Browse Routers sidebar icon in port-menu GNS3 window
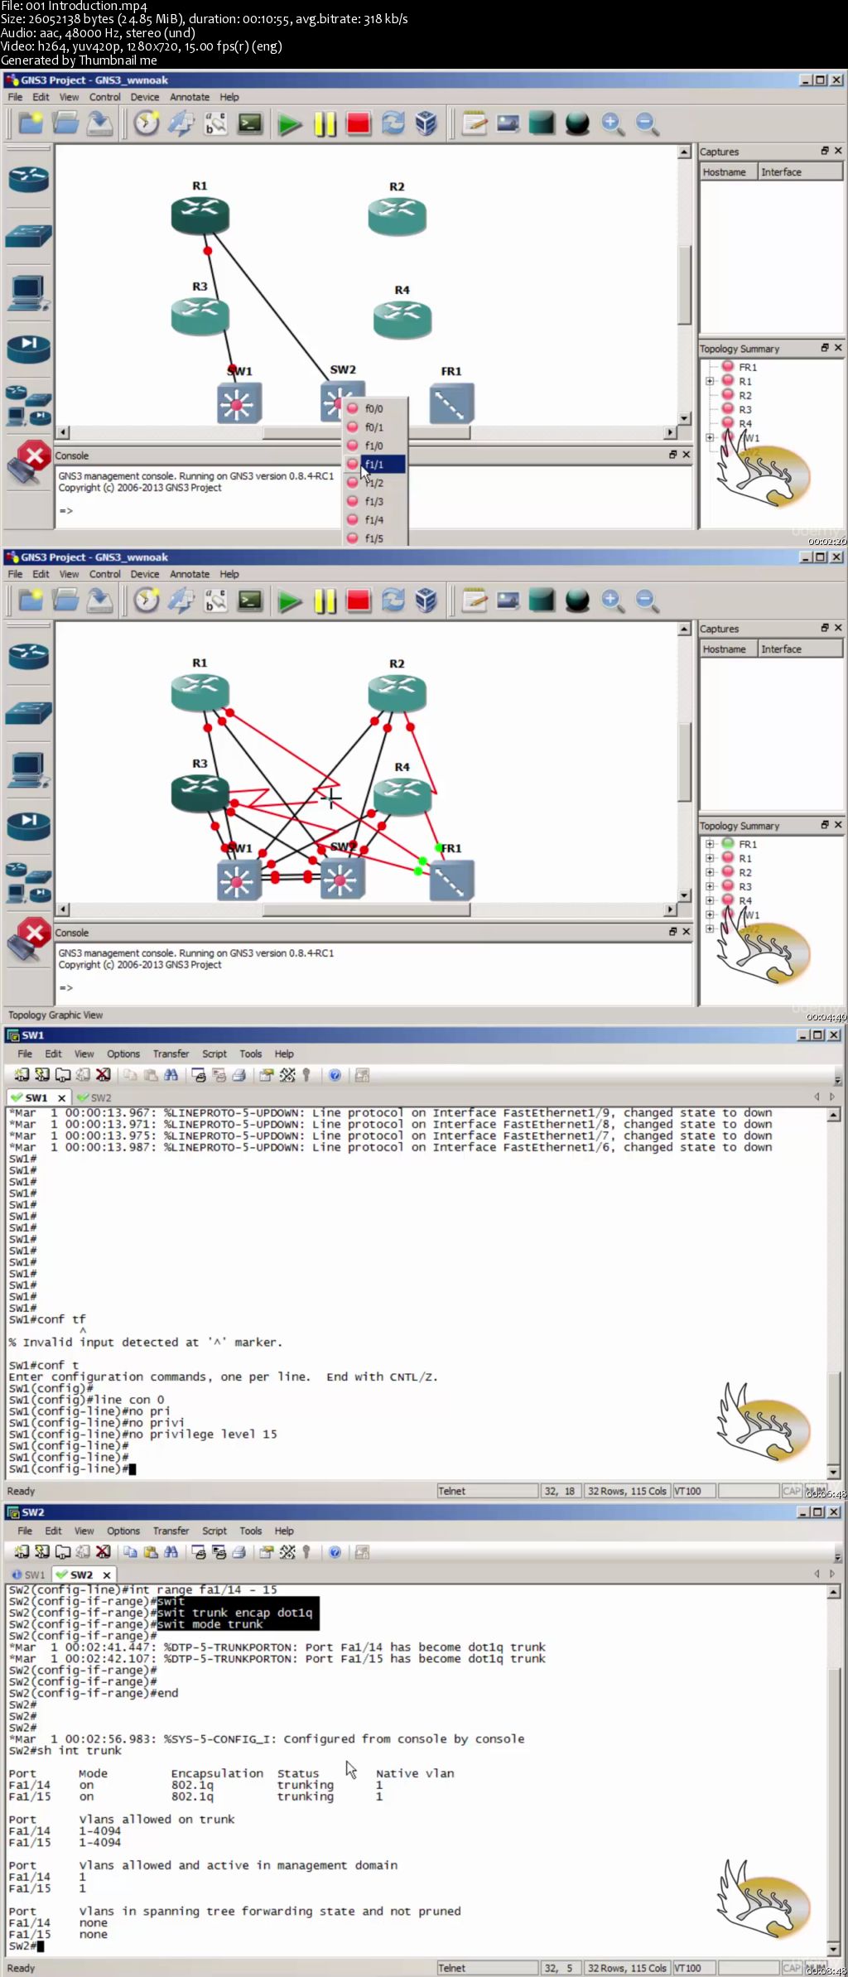The height and width of the screenshot is (1977, 848). pyautogui.click(x=29, y=179)
